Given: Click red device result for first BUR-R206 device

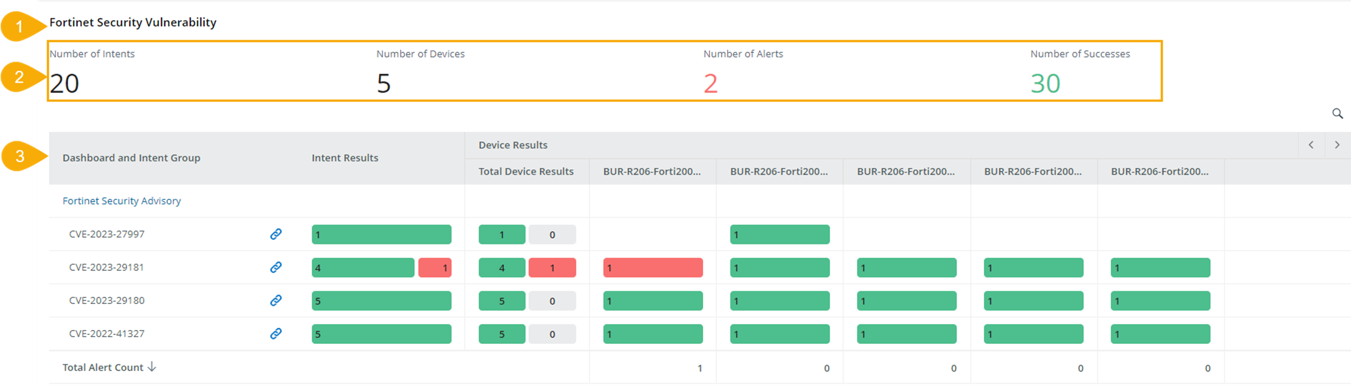Looking at the screenshot, I should pyautogui.click(x=653, y=267).
